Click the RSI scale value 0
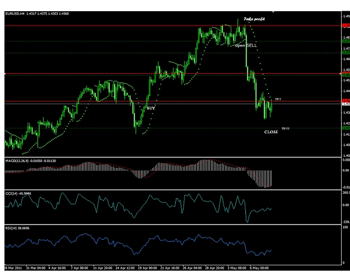The width and height of the screenshot is (350, 280). 344,263
